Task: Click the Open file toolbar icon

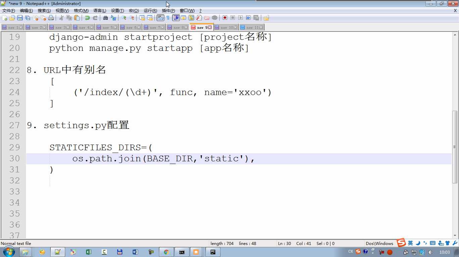Action: click(12, 18)
